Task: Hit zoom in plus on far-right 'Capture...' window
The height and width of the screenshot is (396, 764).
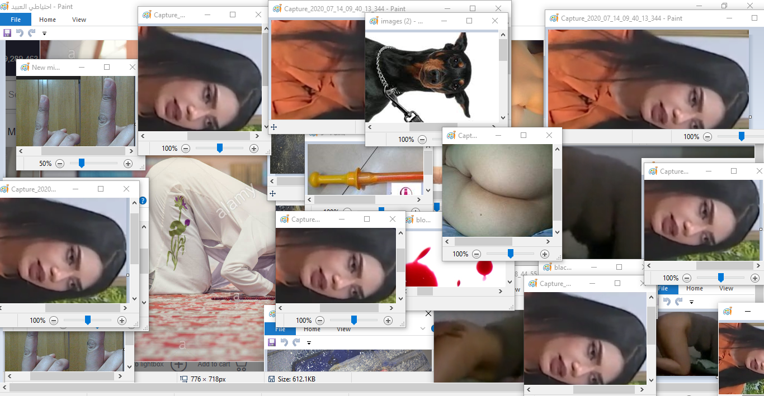Action: (x=756, y=278)
